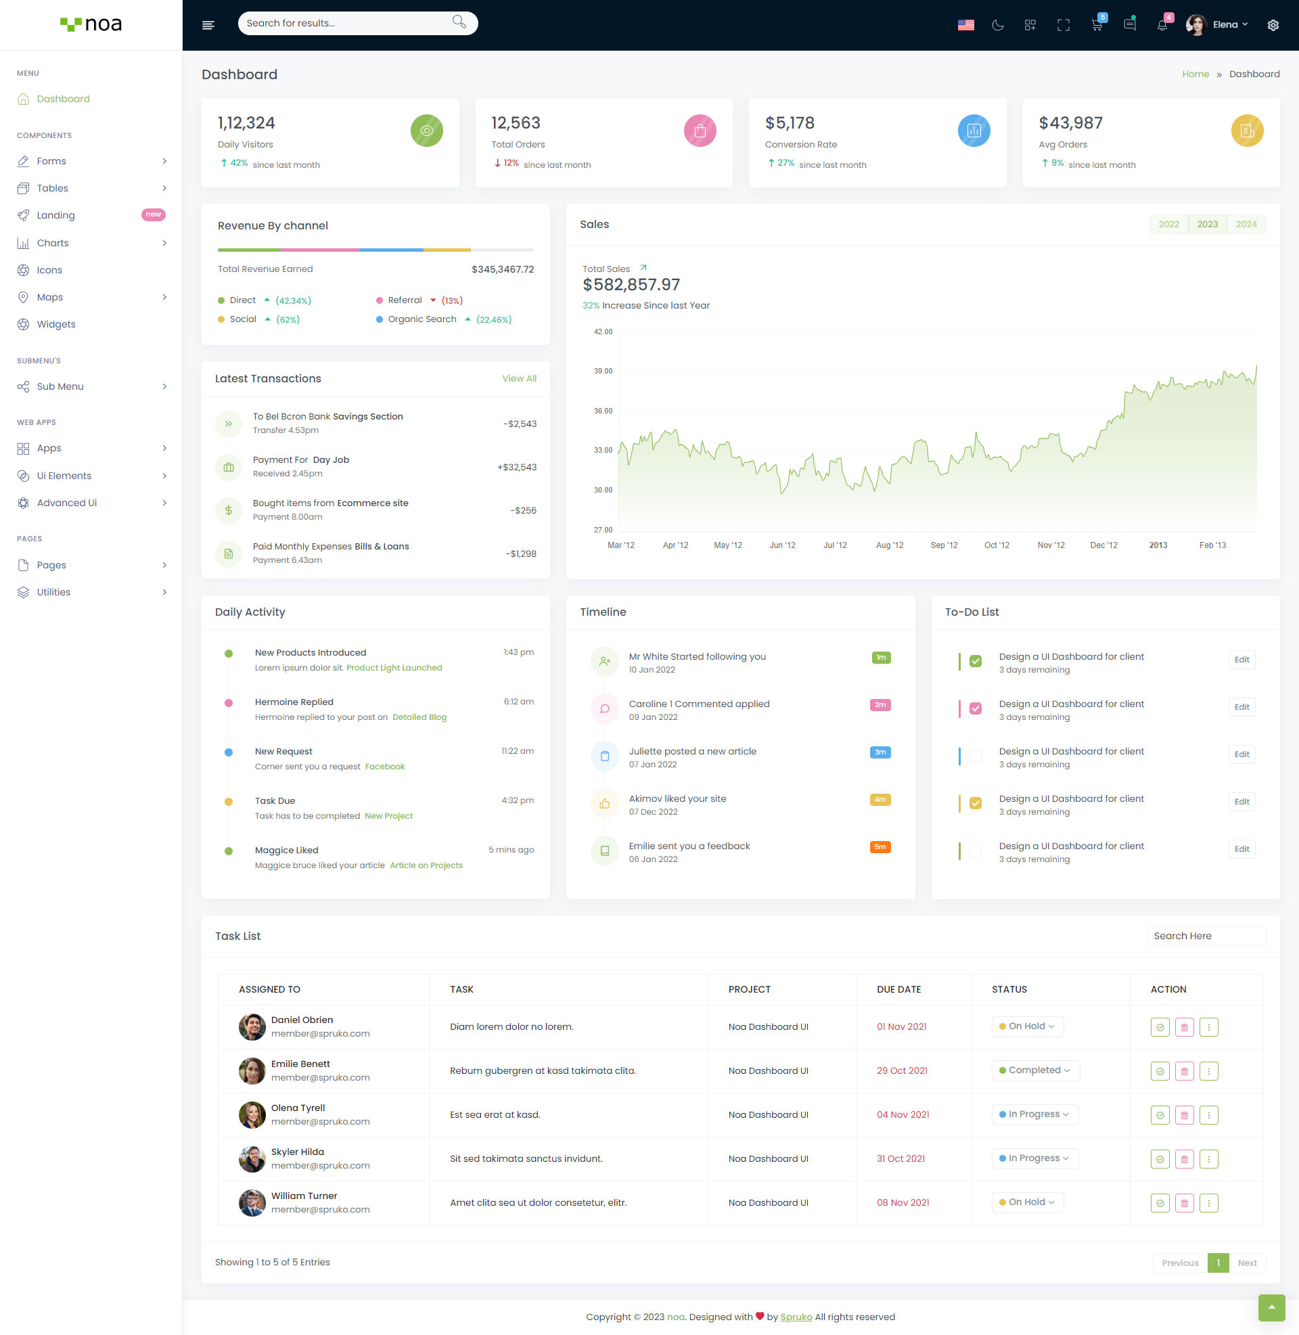Click scroll-to-top arrow button
This screenshot has width=1299, height=1335.
click(1271, 1307)
